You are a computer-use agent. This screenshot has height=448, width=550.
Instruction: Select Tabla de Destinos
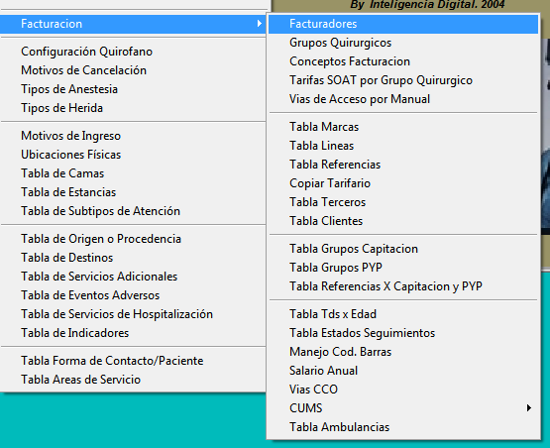[x=133, y=258]
